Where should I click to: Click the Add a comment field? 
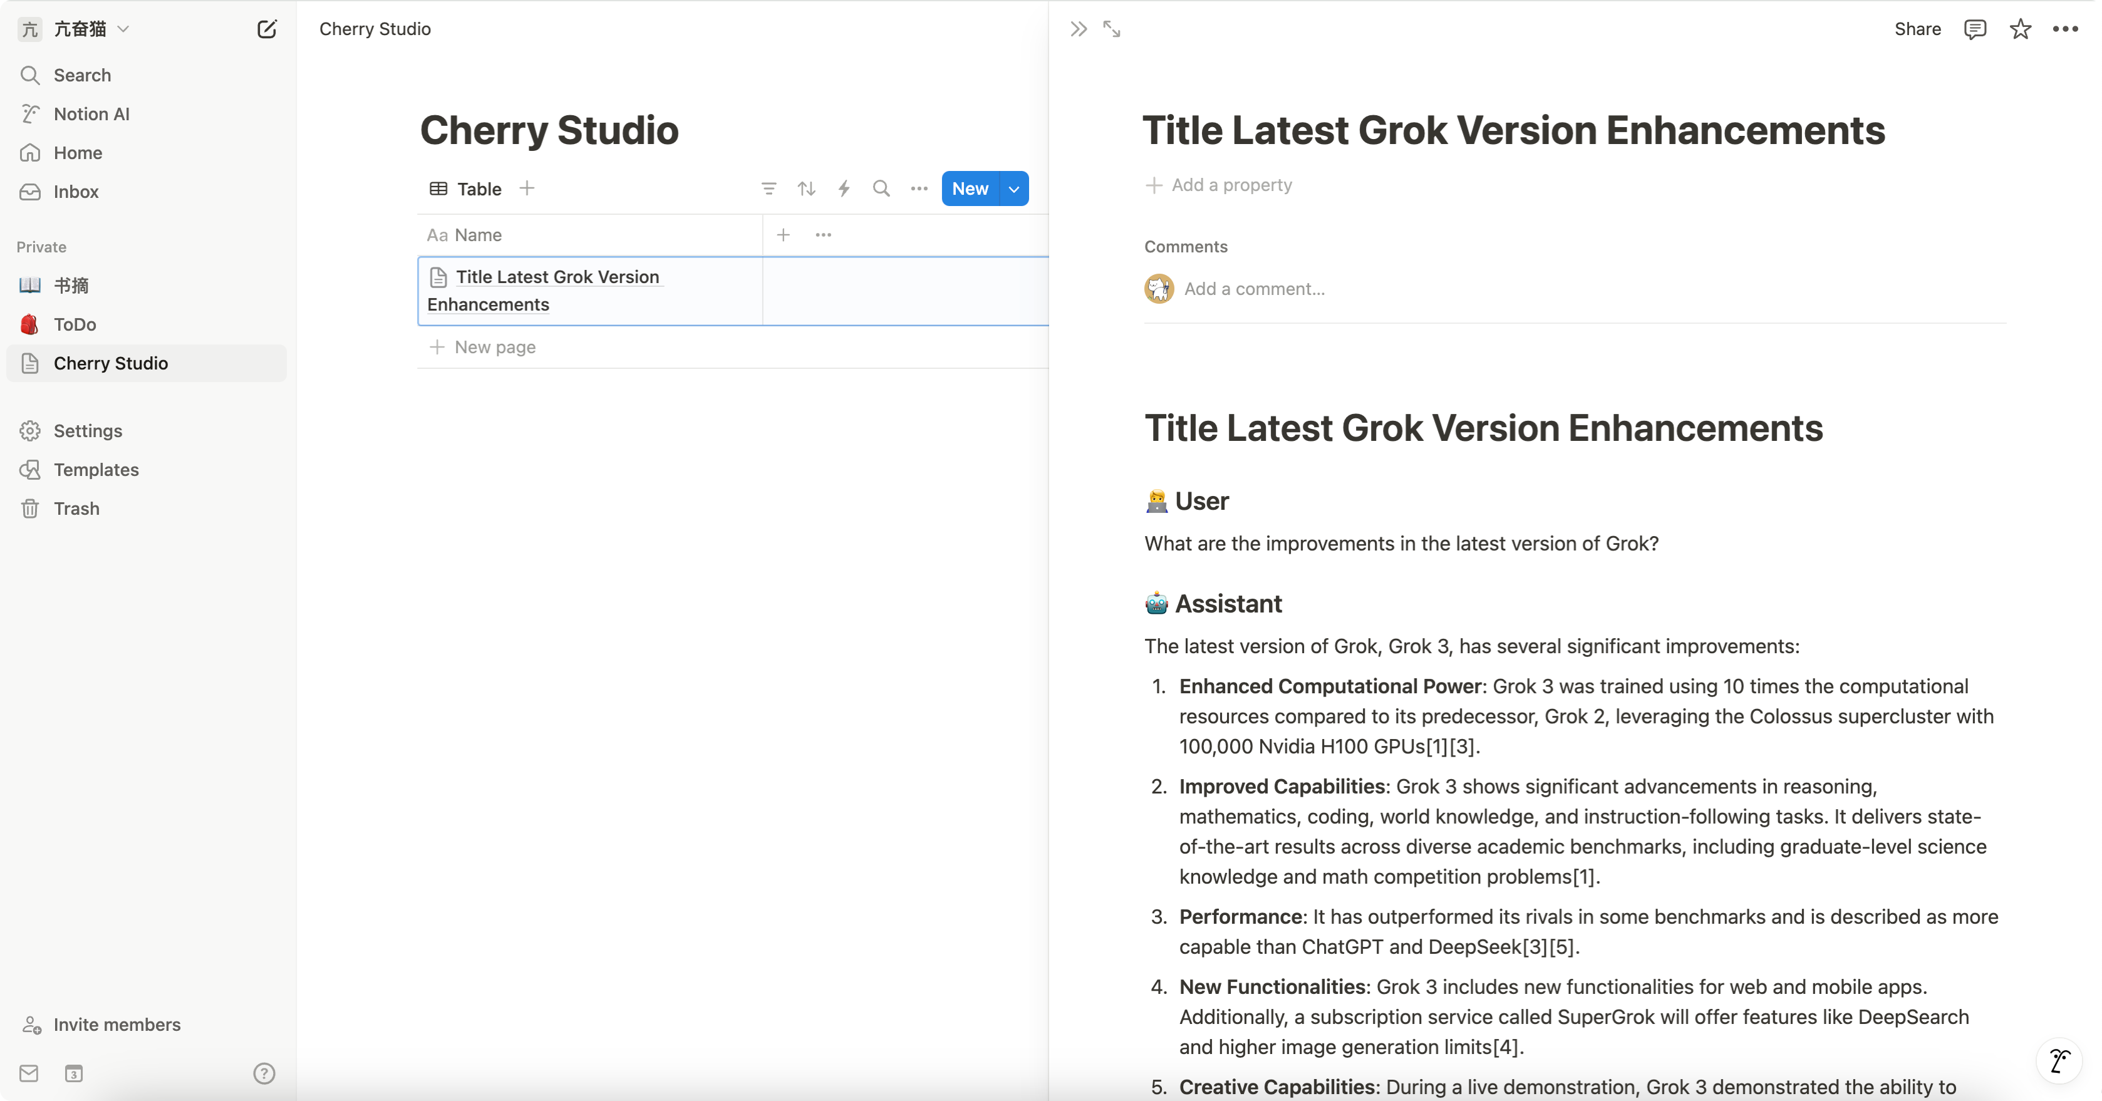[x=1254, y=289]
